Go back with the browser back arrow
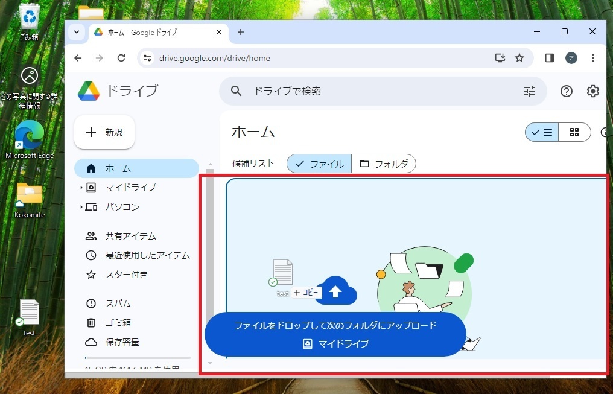Screen dimensions: 613x394 click(78, 59)
